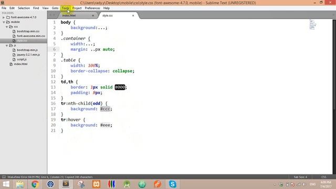Click the js folder icon
The height and width of the screenshot is (189, 336).
click(11, 46)
